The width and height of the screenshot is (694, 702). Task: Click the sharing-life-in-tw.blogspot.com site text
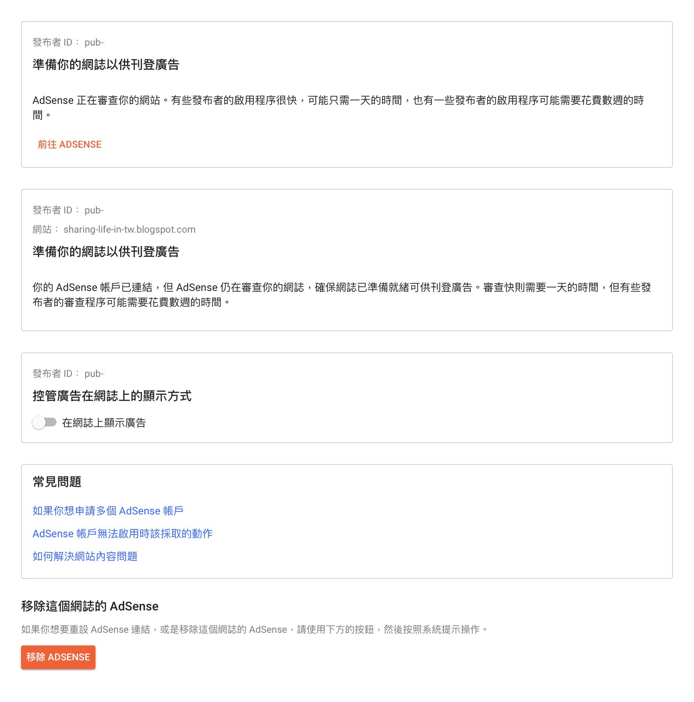coord(130,230)
